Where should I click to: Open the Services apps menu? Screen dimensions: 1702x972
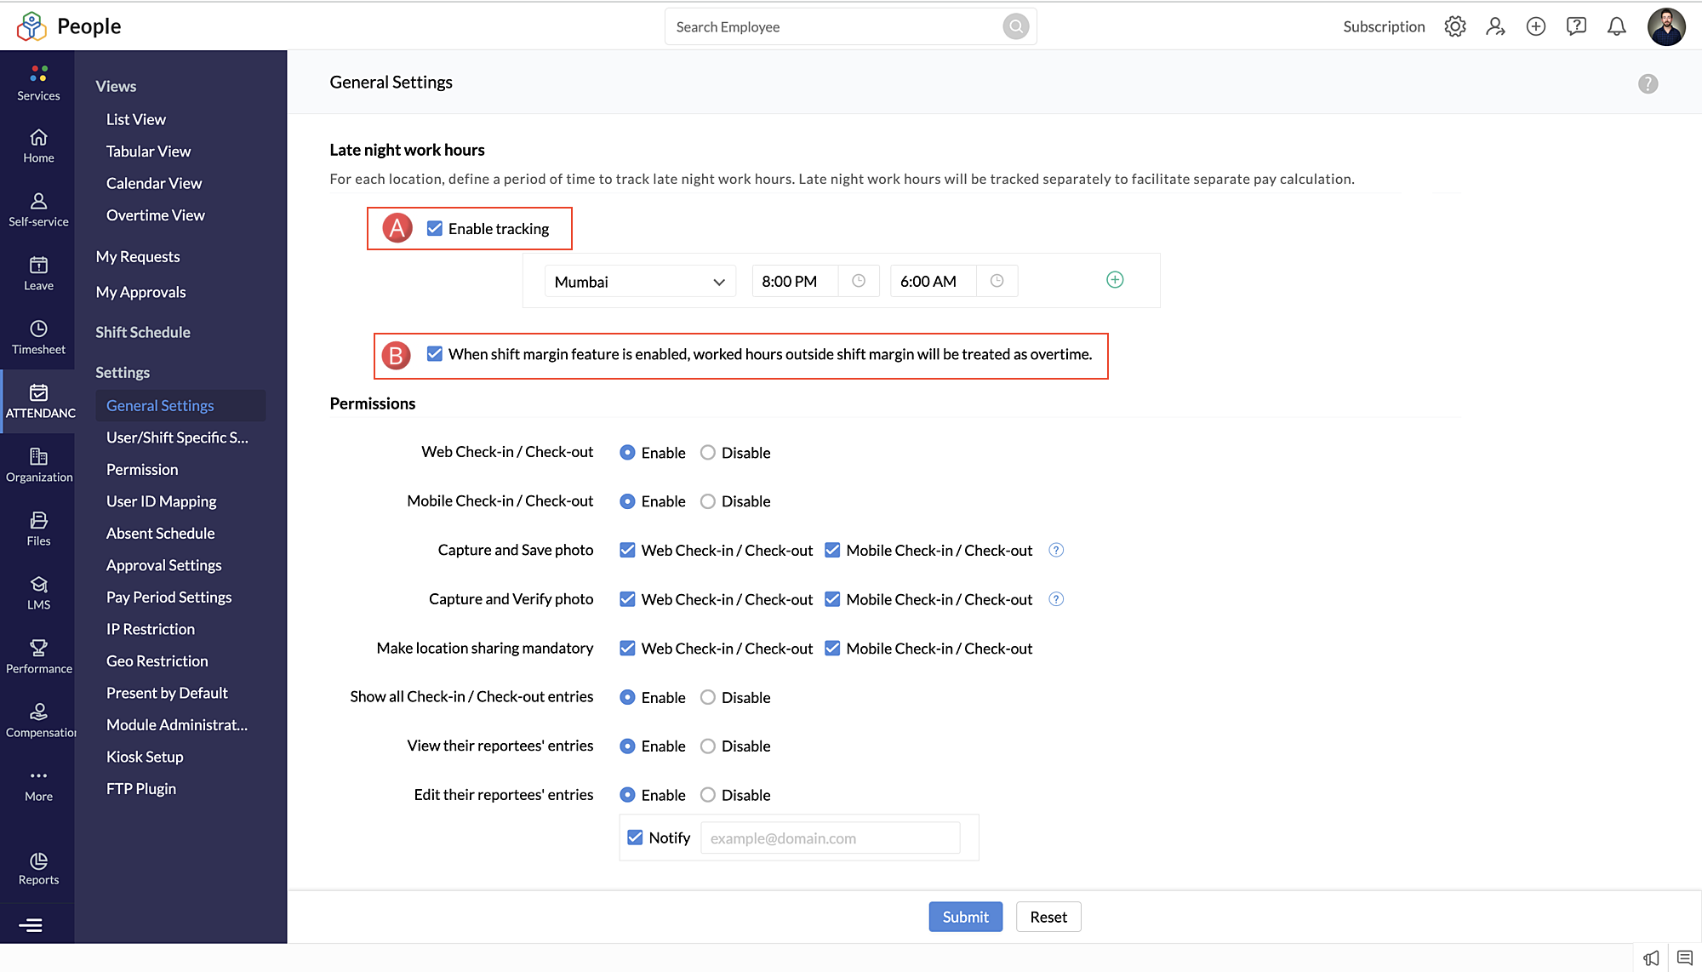[38, 83]
